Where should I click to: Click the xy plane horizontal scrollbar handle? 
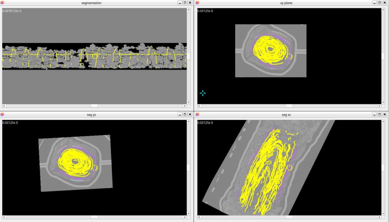pyautogui.click(x=289, y=106)
